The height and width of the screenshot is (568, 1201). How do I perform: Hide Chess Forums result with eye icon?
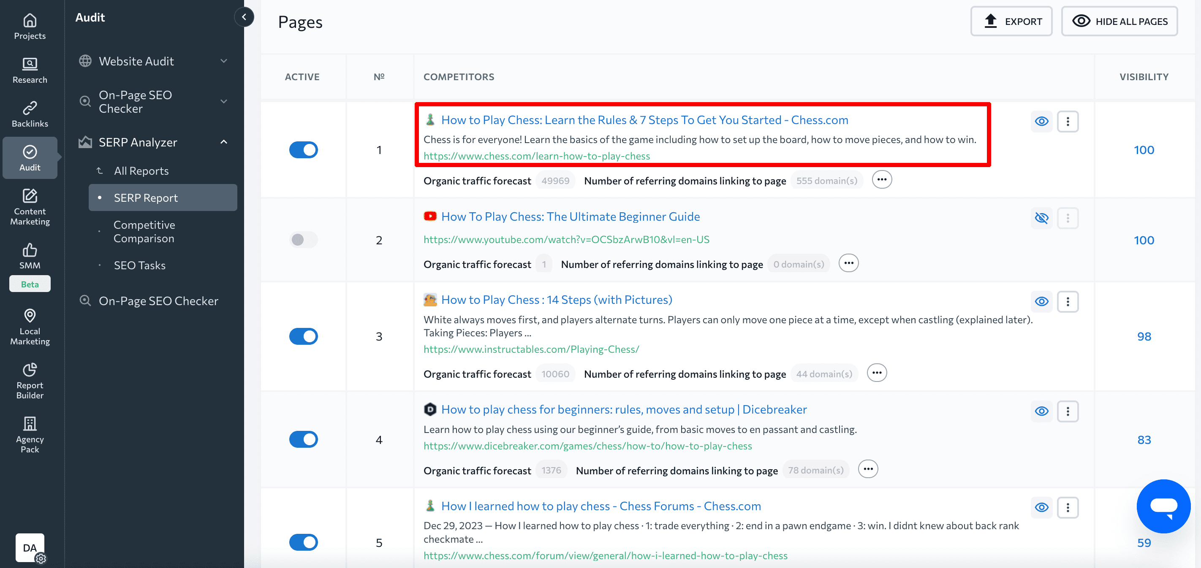pos(1041,507)
